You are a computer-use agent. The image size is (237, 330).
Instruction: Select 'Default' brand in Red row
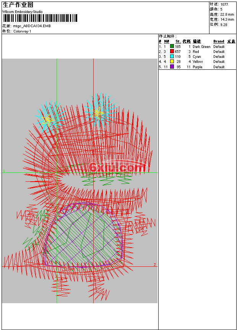coord(219,52)
